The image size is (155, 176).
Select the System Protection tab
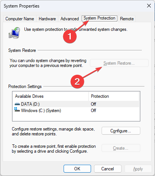(99, 18)
